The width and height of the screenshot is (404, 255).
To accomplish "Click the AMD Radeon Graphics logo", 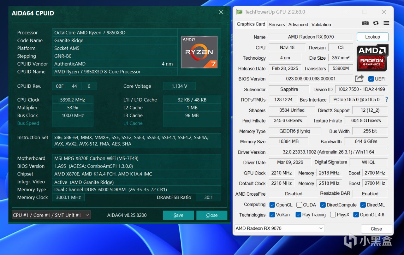I will tap(372, 58).
